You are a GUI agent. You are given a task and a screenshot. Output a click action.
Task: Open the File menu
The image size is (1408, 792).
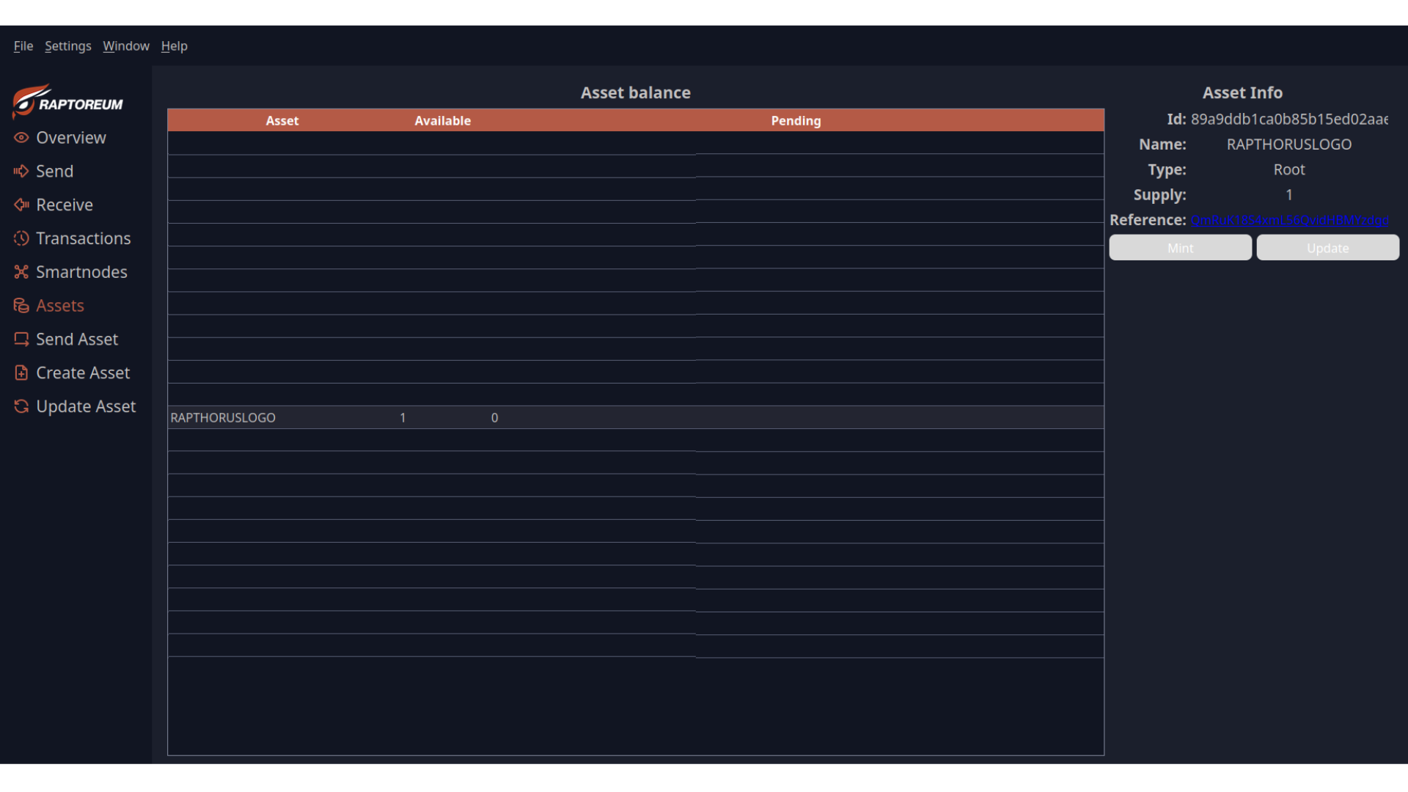click(23, 46)
